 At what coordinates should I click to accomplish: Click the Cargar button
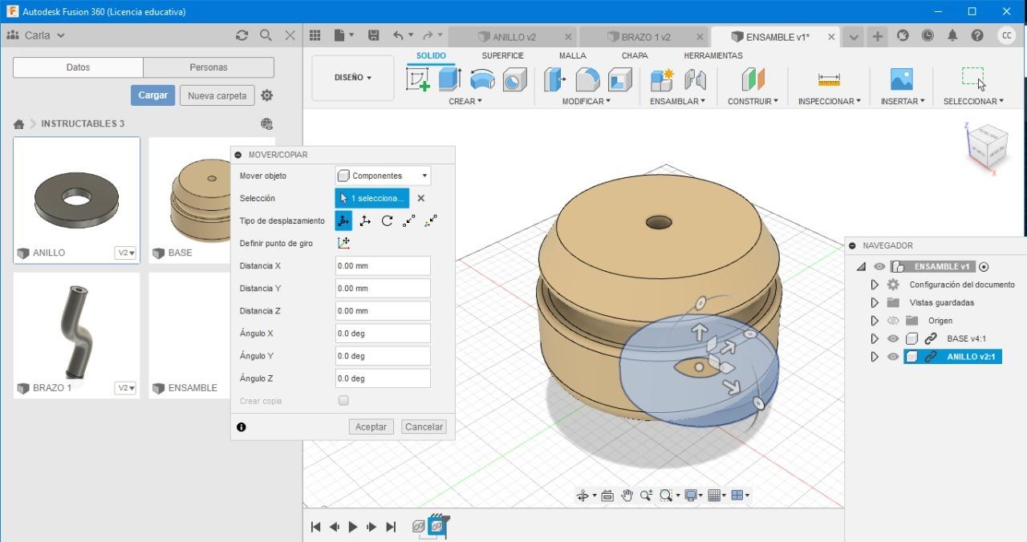(x=152, y=95)
